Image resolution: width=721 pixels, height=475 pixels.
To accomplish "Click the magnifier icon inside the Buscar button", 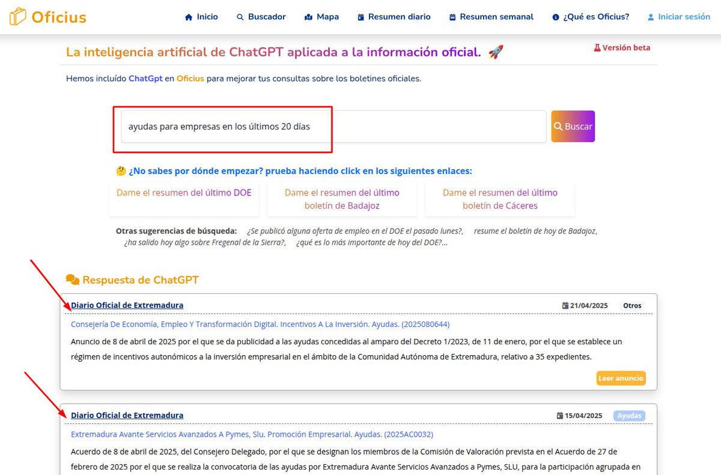I will [x=558, y=127].
